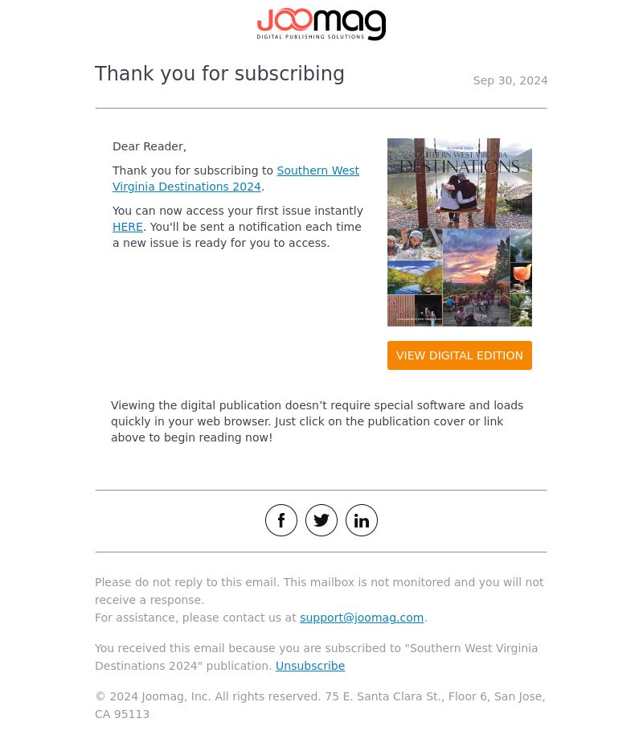The height and width of the screenshot is (743, 643).
Task: Click the cocktail glass photo on the cover
Action: [522, 277]
